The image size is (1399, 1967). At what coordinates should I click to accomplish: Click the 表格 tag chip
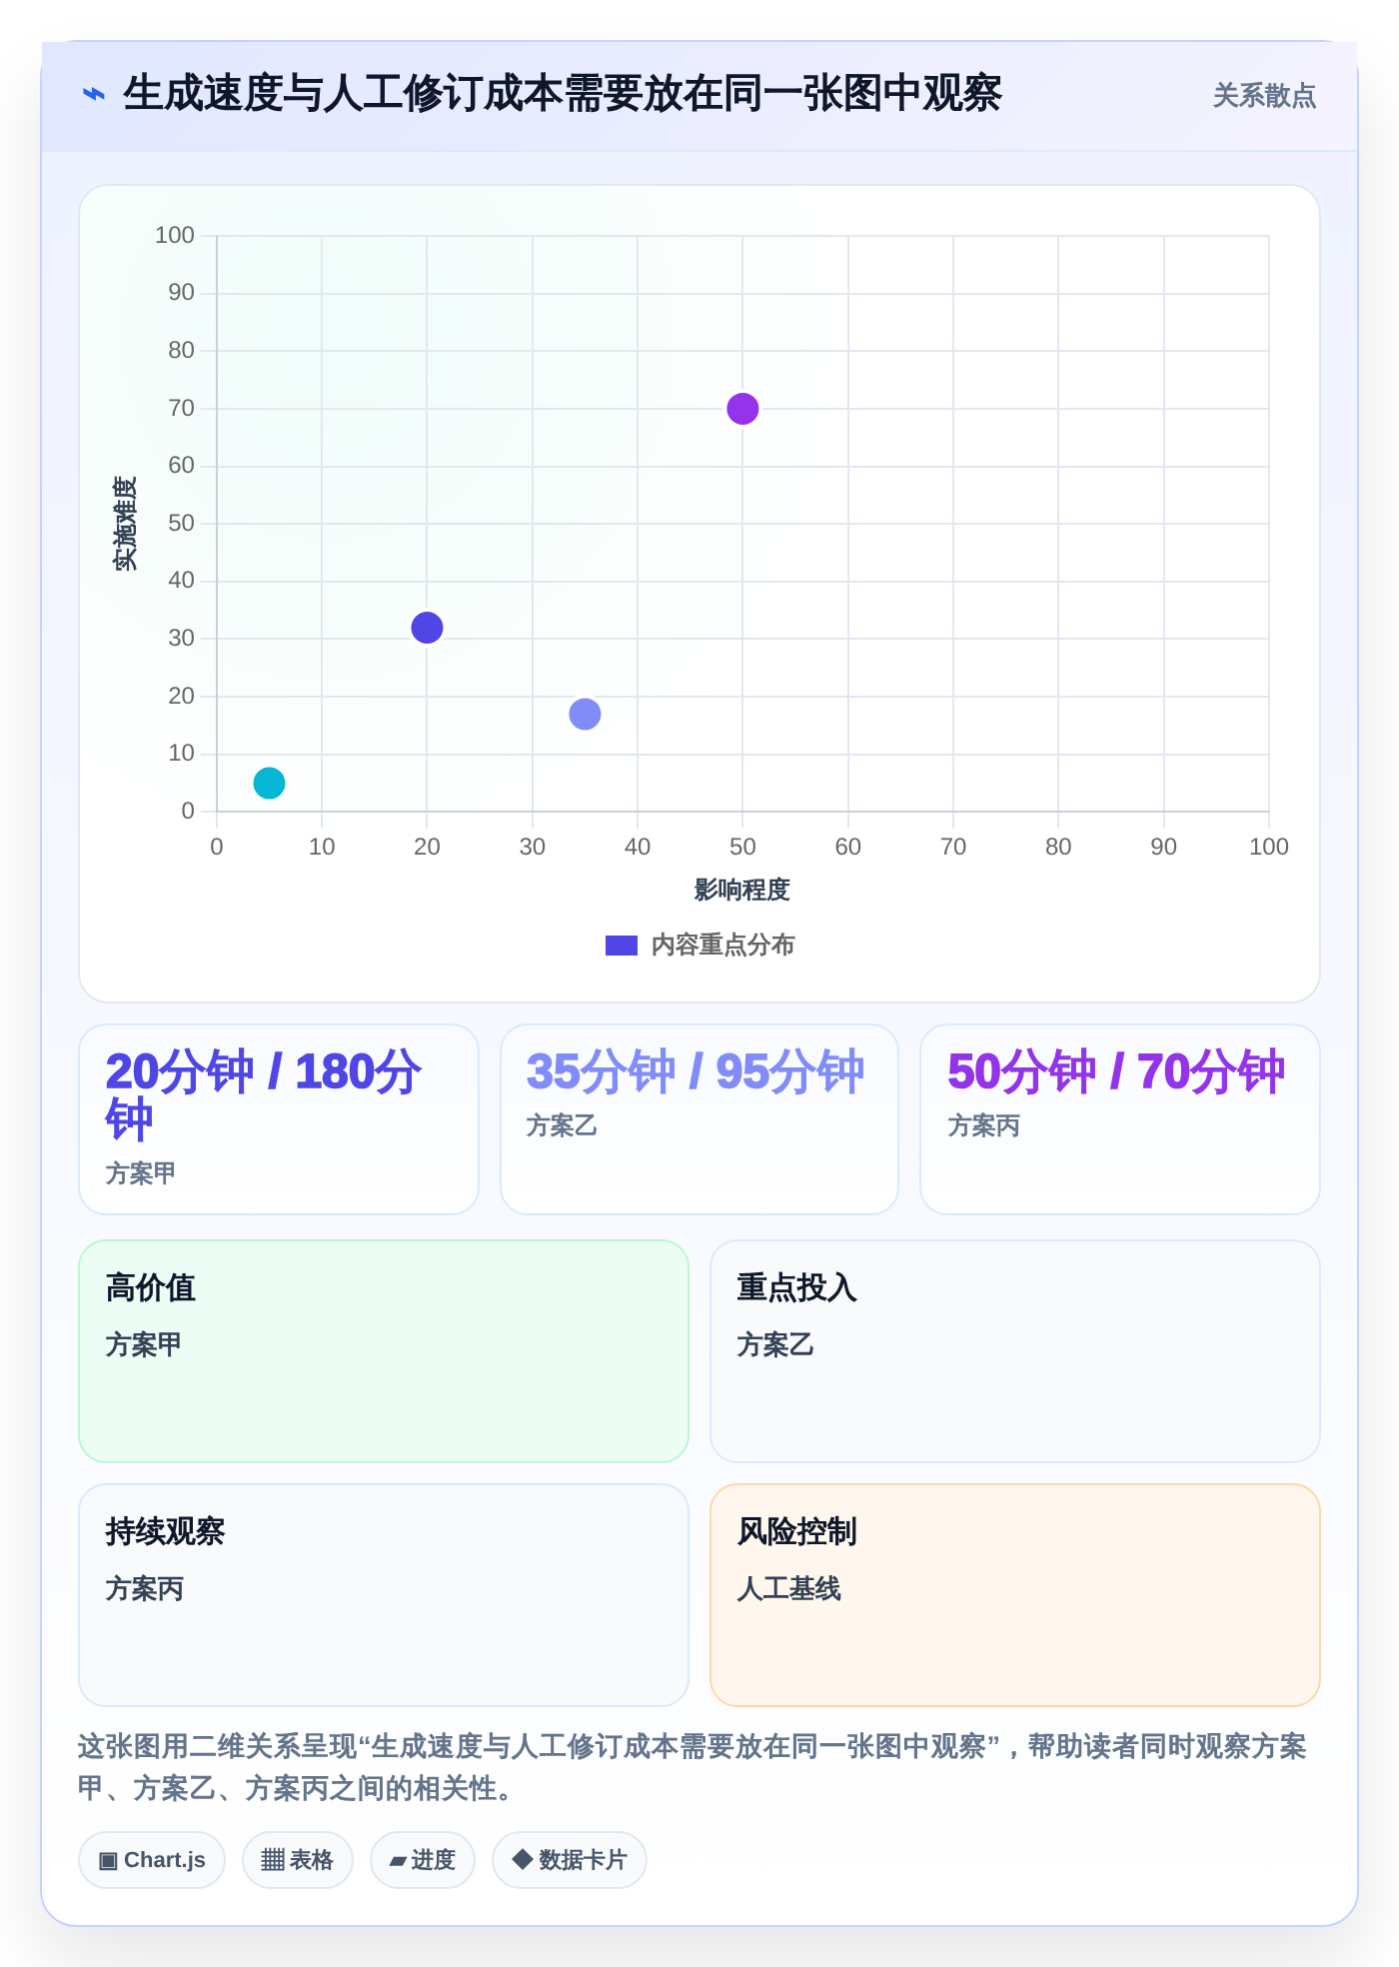298,1860
